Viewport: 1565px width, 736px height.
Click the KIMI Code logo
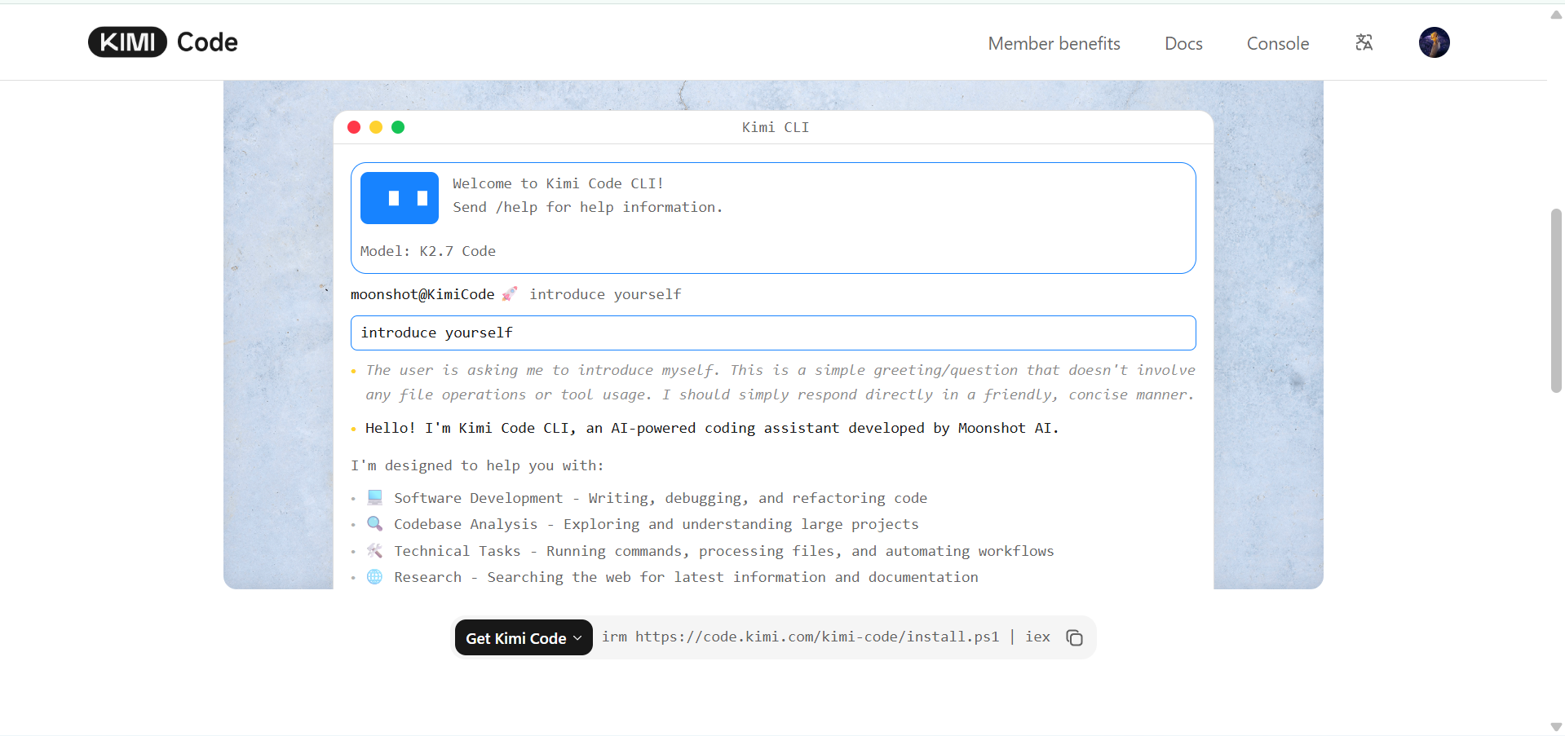click(163, 42)
